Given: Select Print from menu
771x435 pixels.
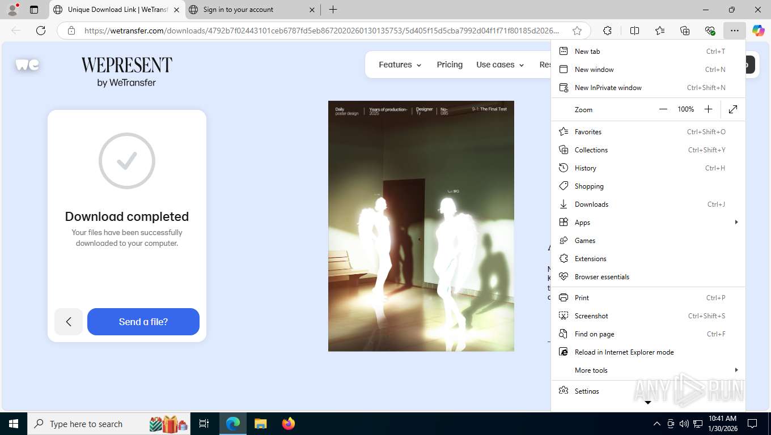Looking at the screenshot, I should [x=648, y=298].
